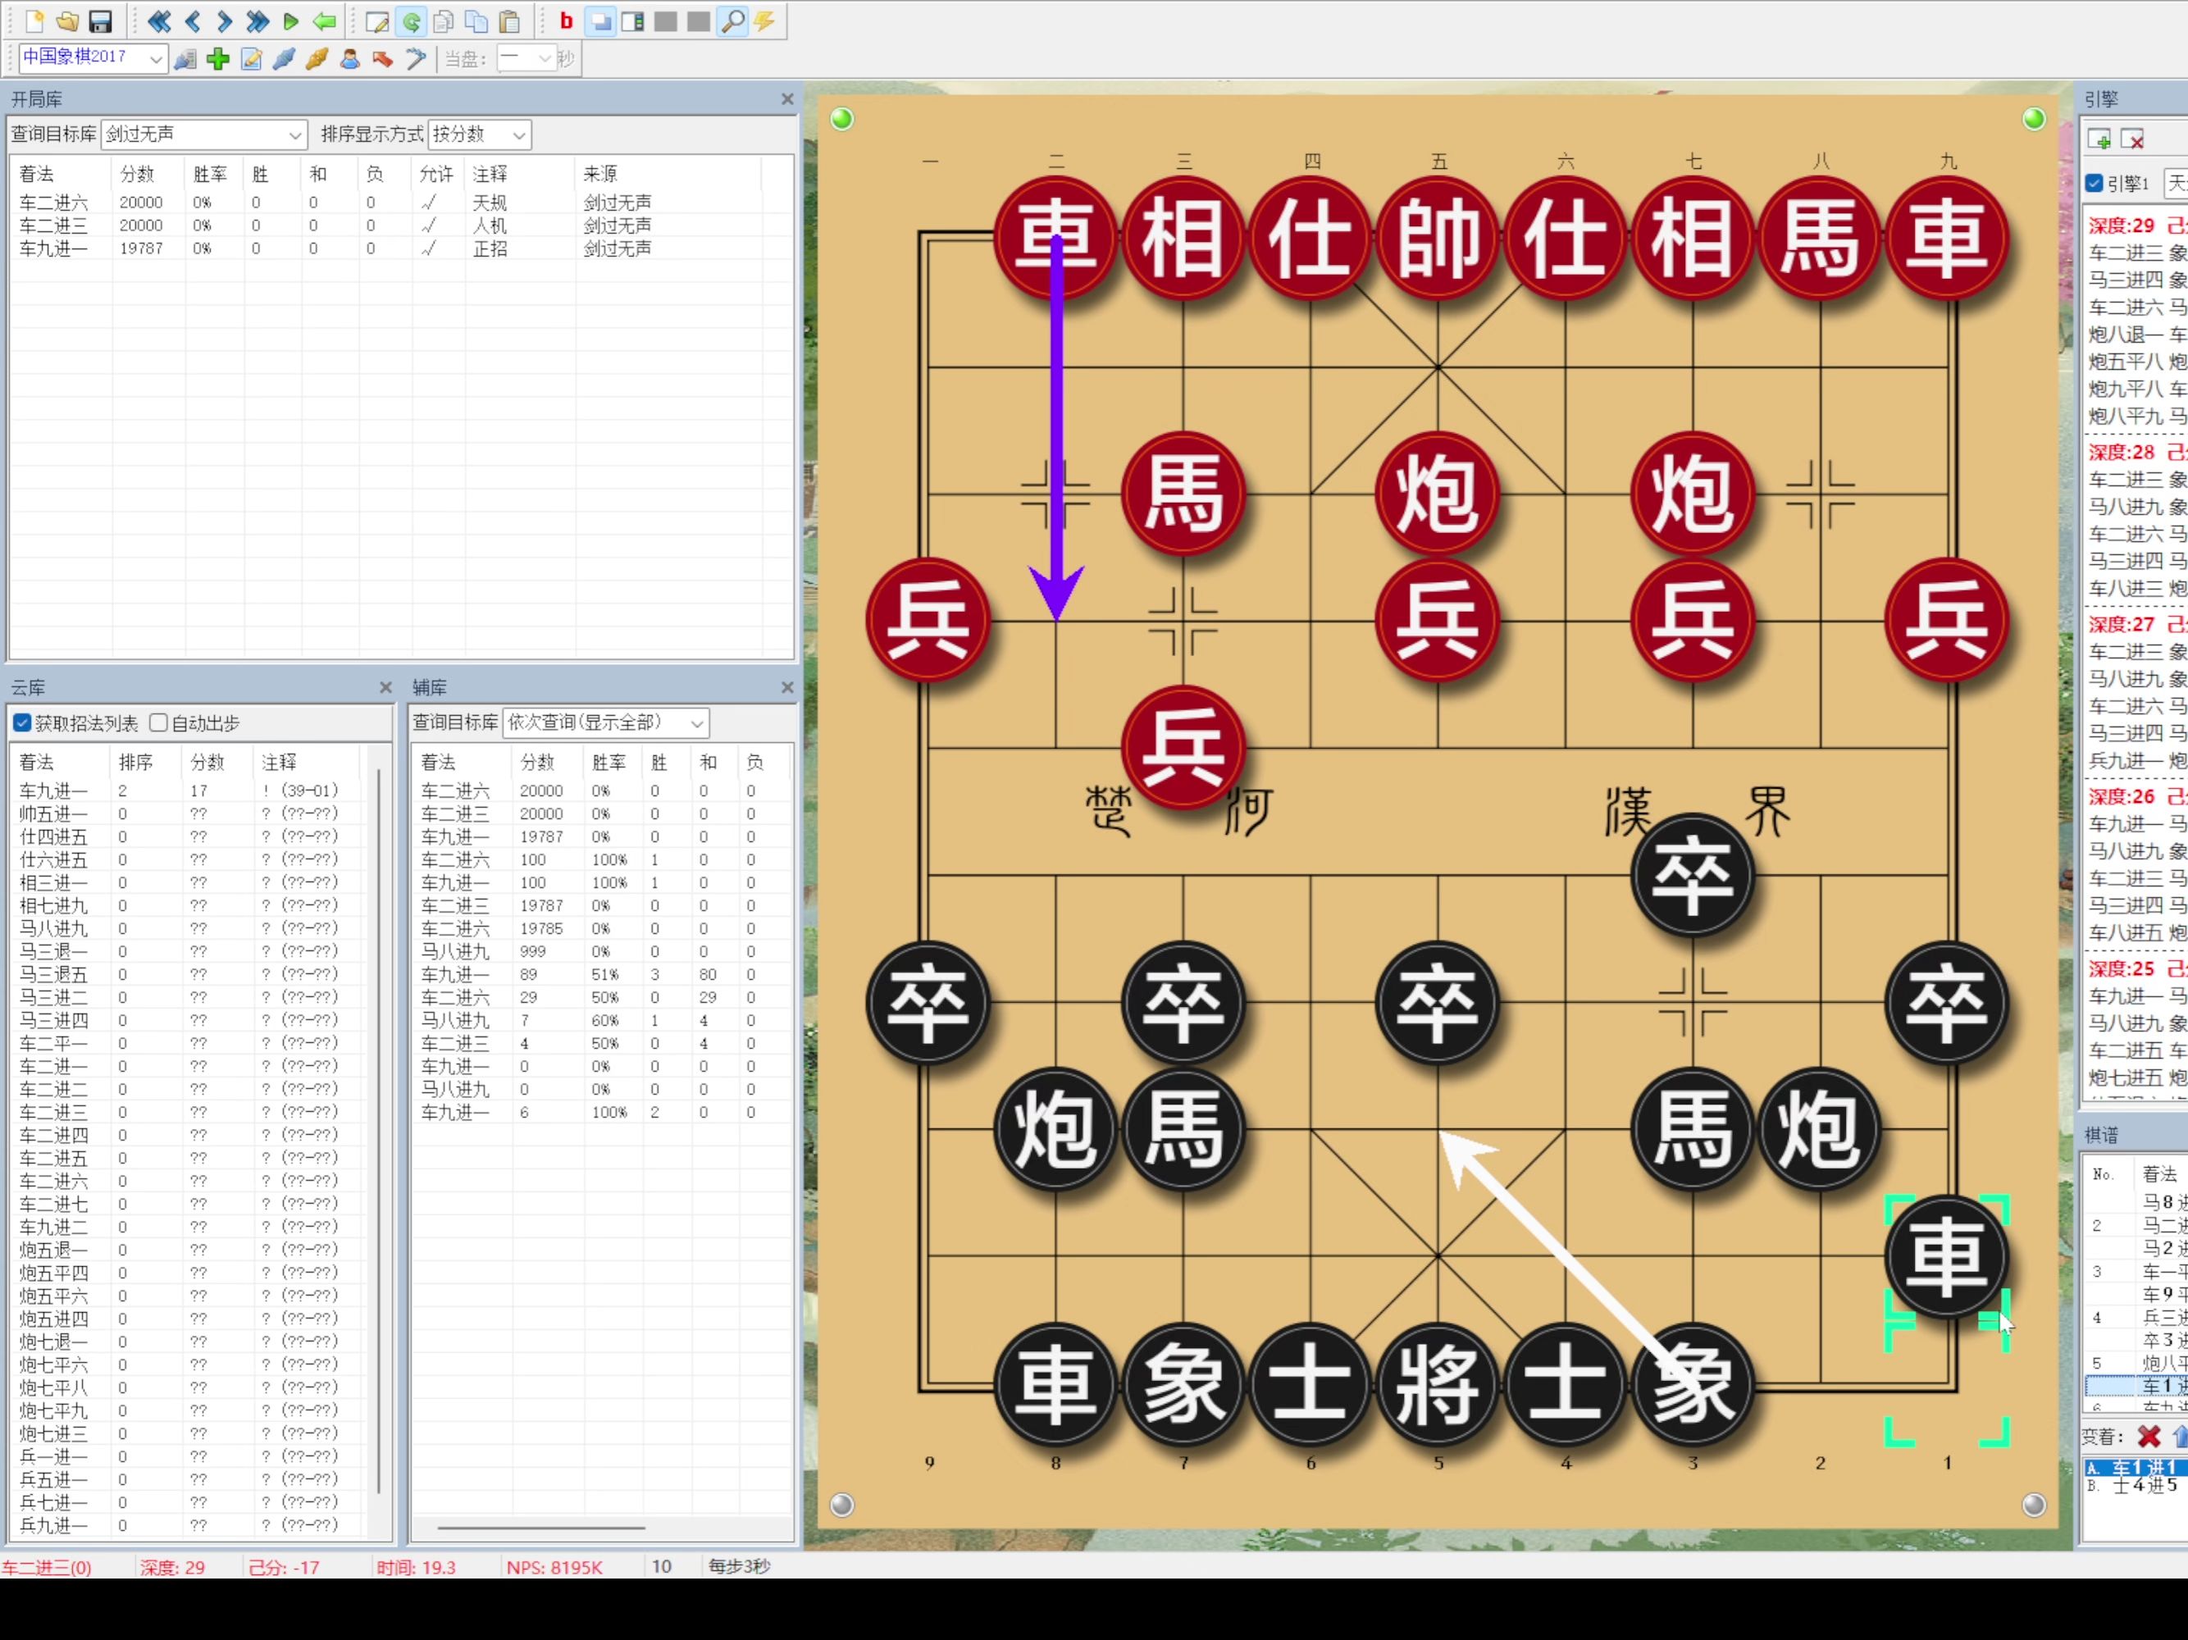Click the red bold b icon
Image resolution: width=2188 pixels, height=1640 pixels.
click(x=566, y=20)
